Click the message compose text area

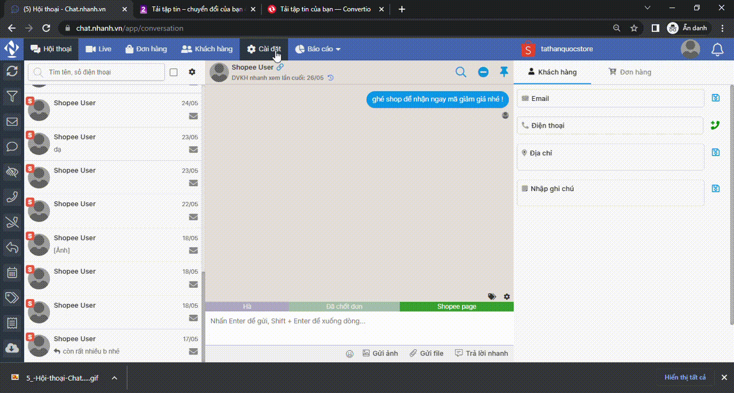pos(360,328)
